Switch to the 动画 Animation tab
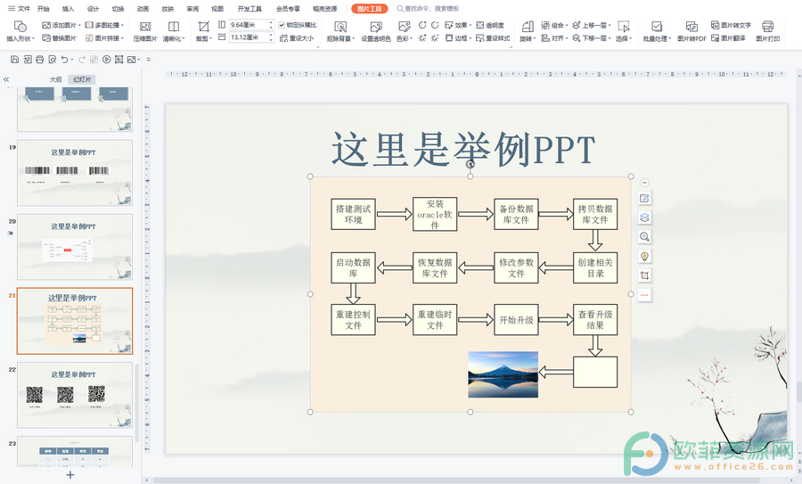 [143, 9]
